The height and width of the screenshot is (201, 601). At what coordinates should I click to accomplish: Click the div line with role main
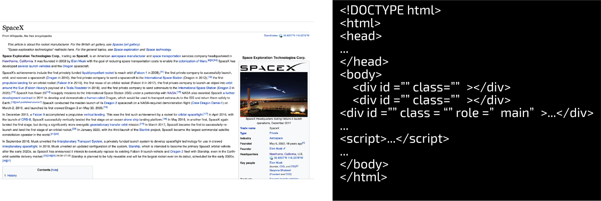pos(467,113)
